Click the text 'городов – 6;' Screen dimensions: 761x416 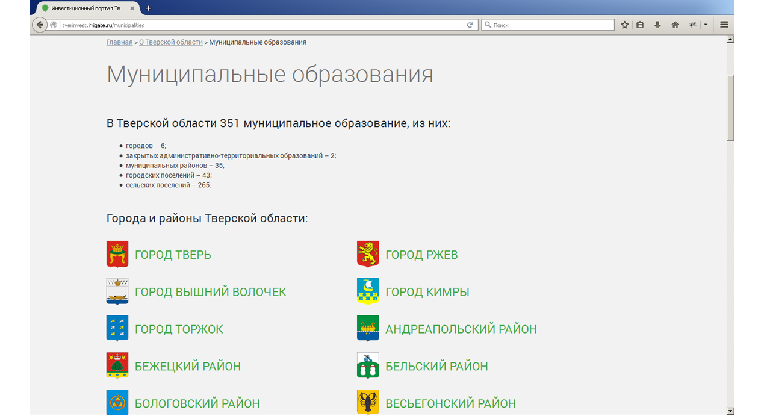tap(146, 146)
